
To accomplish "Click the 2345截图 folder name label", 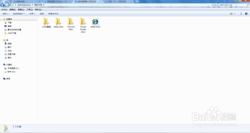I will pos(46,27).
